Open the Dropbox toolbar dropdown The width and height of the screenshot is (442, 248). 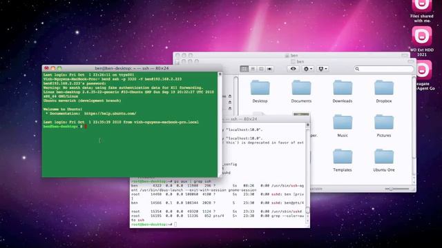tap(323, 69)
